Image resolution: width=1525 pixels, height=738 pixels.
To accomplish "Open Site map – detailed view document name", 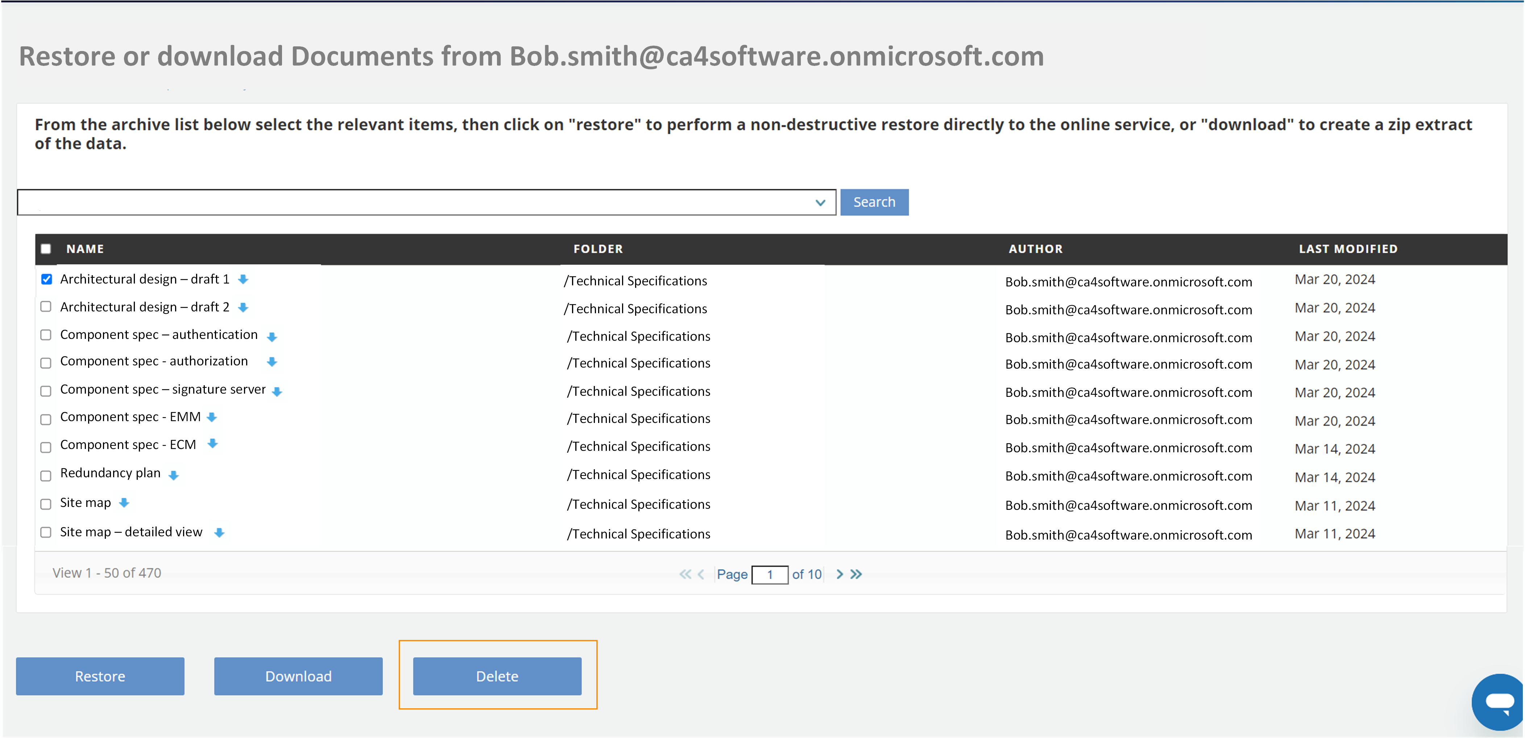I will tap(131, 532).
